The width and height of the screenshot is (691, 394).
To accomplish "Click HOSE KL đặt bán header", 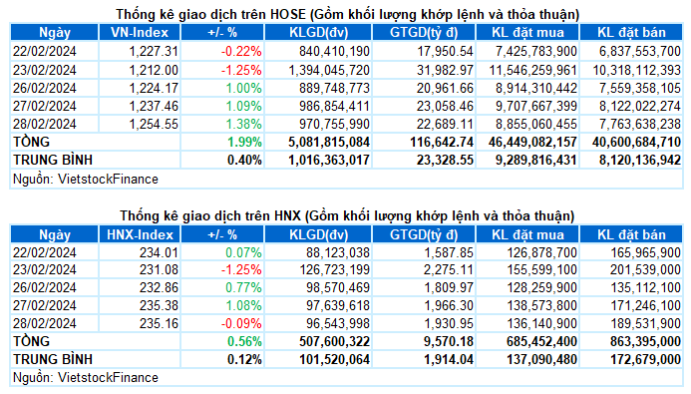I will tap(631, 33).
